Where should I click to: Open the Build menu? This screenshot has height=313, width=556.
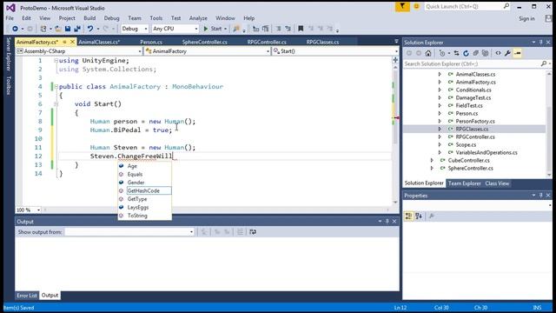(89, 18)
